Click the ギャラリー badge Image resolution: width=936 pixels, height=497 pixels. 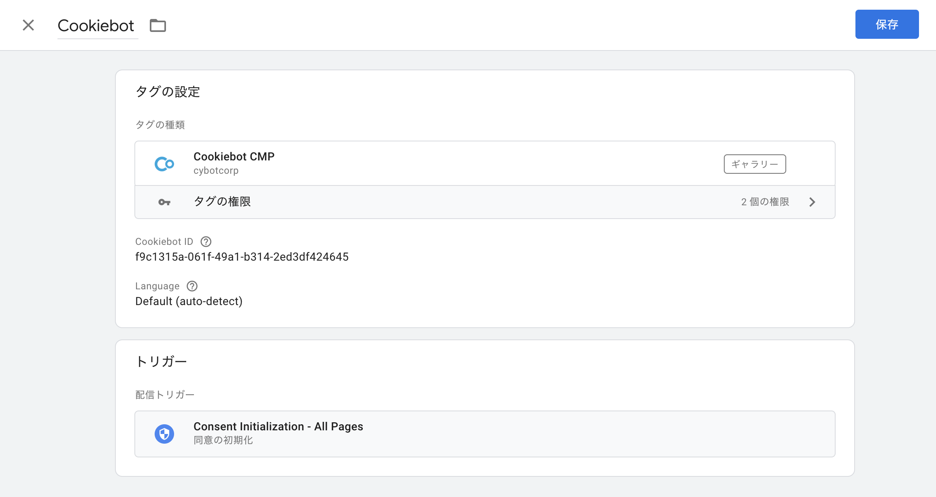click(755, 164)
